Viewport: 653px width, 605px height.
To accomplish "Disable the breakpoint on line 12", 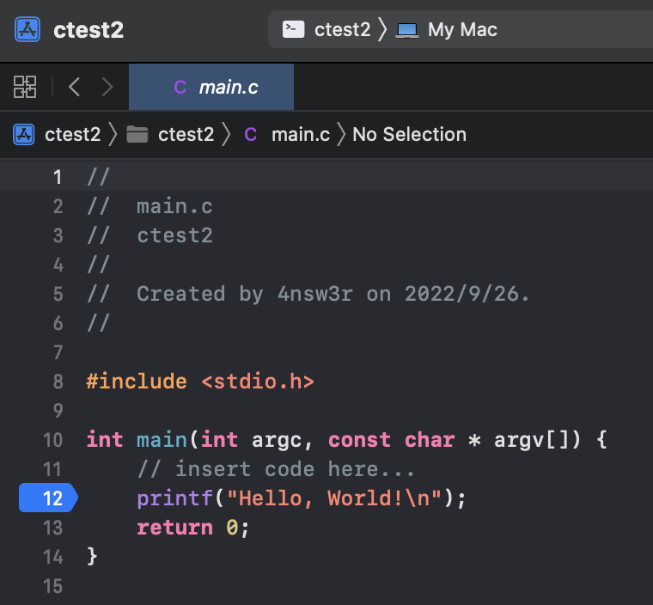I will coord(49,498).
